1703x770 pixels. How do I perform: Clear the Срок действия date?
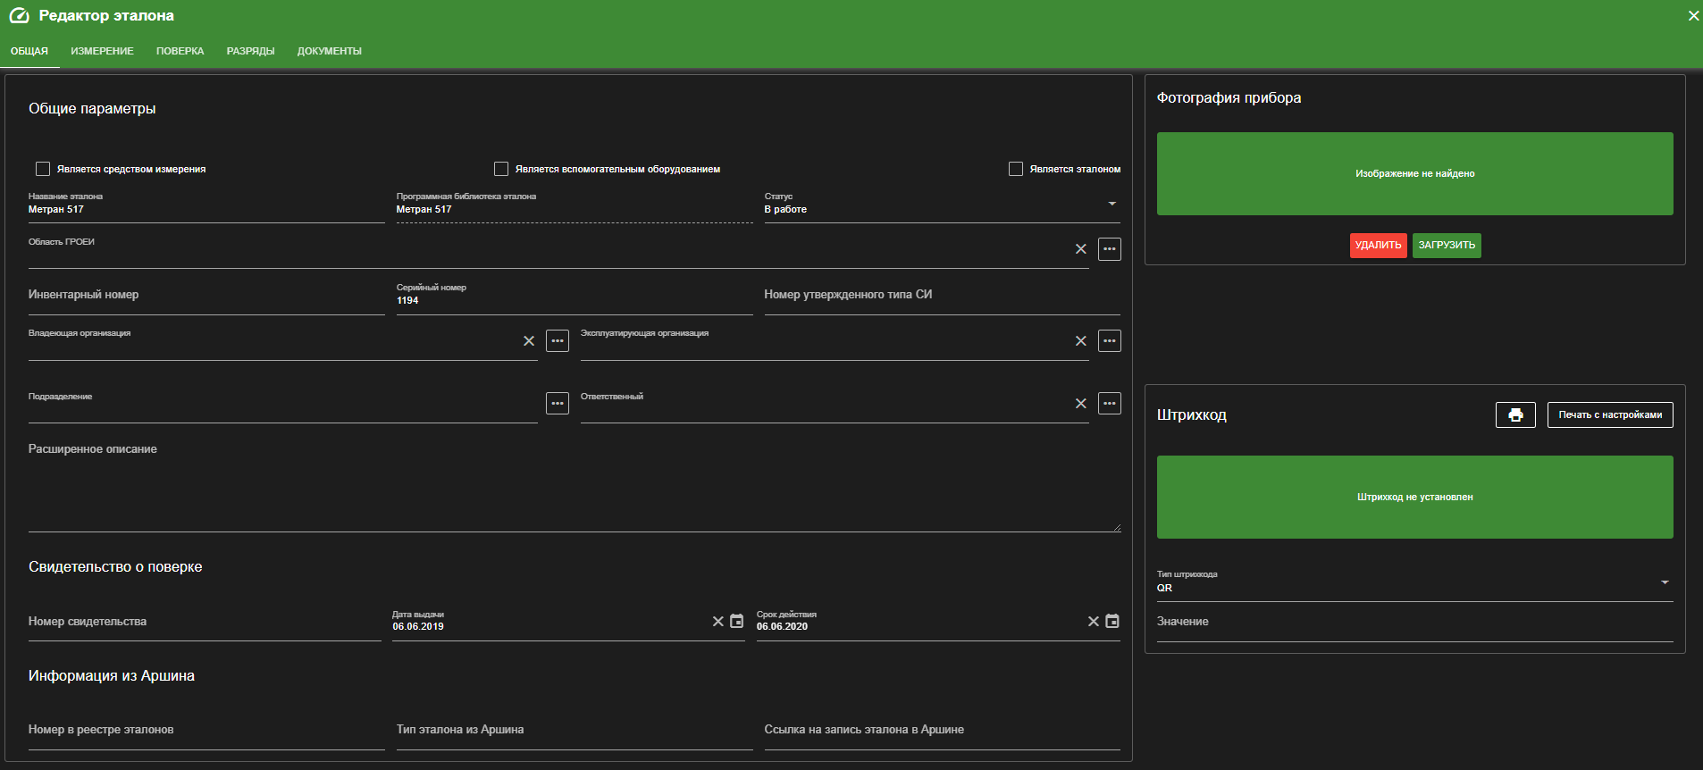[1094, 621]
